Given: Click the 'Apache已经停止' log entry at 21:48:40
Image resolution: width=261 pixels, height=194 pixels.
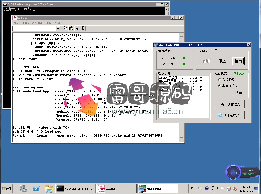Looking at the screenshot, I should point(180,78).
